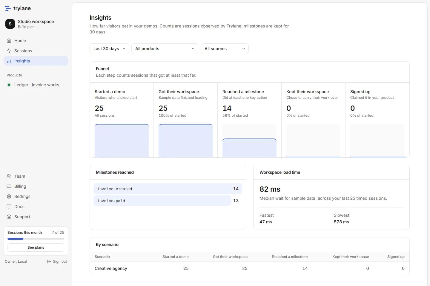The image size is (430, 286).
Task: Open the Team page label
Action: (x=20, y=176)
